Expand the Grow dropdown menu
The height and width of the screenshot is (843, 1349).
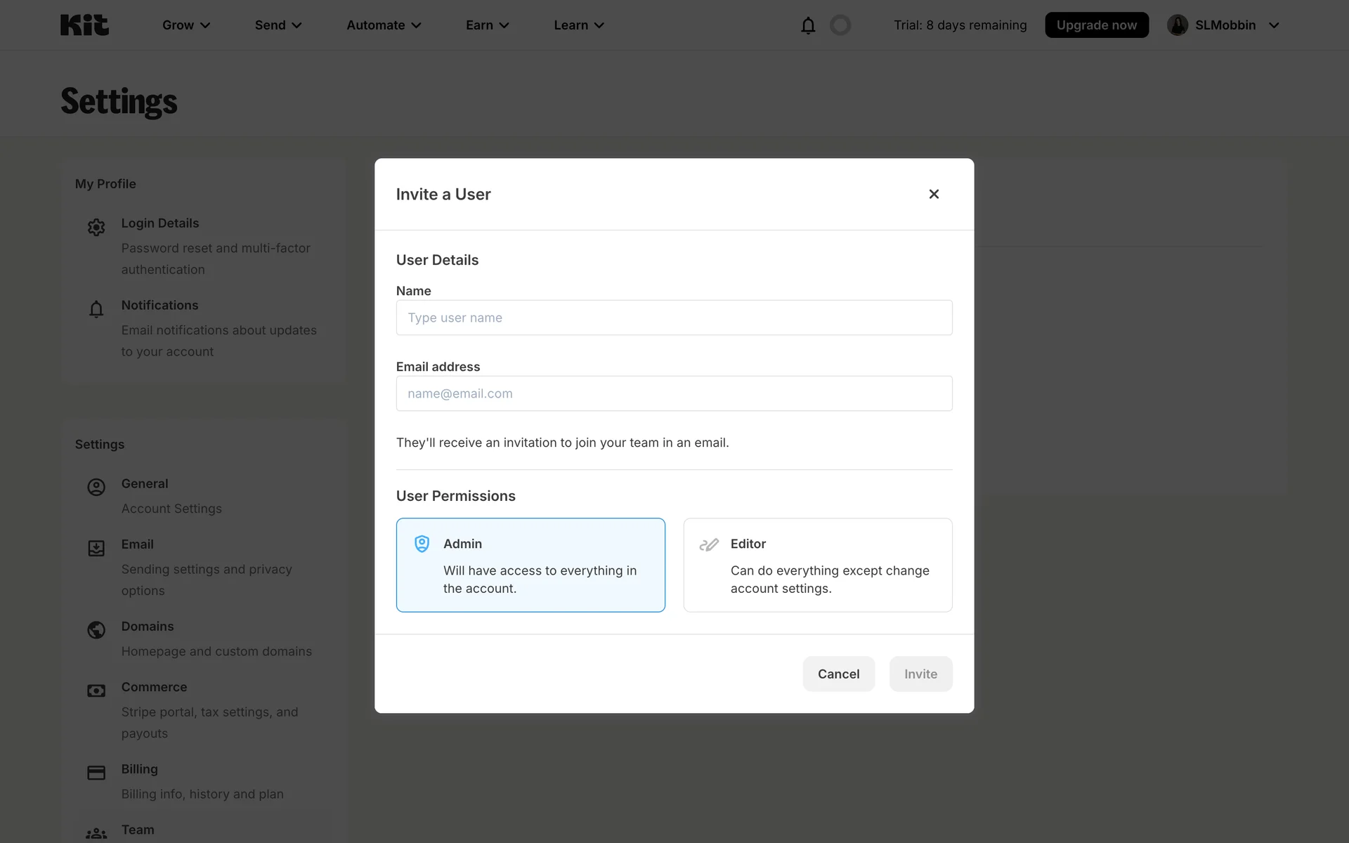coord(186,25)
